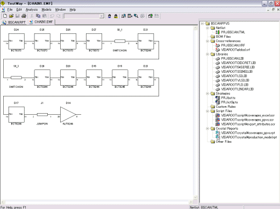Viewport: 280px width, 209px height.
Task: Collapse the Crystal Reports folder node
Action: pyautogui.click(x=207, y=128)
